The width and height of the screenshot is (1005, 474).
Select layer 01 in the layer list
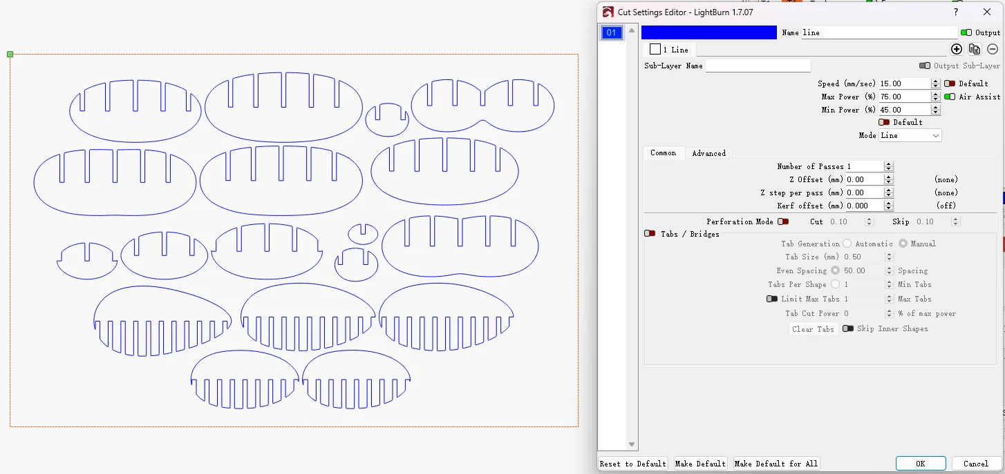click(x=612, y=32)
